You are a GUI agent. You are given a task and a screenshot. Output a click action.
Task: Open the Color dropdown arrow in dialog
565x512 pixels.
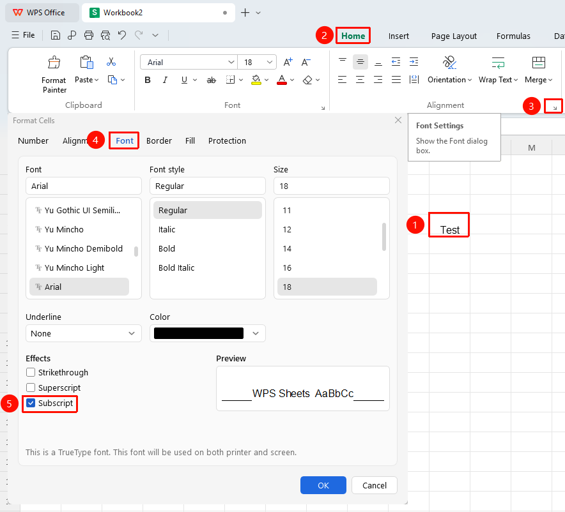pyautogui.click(x=256, y=333)
